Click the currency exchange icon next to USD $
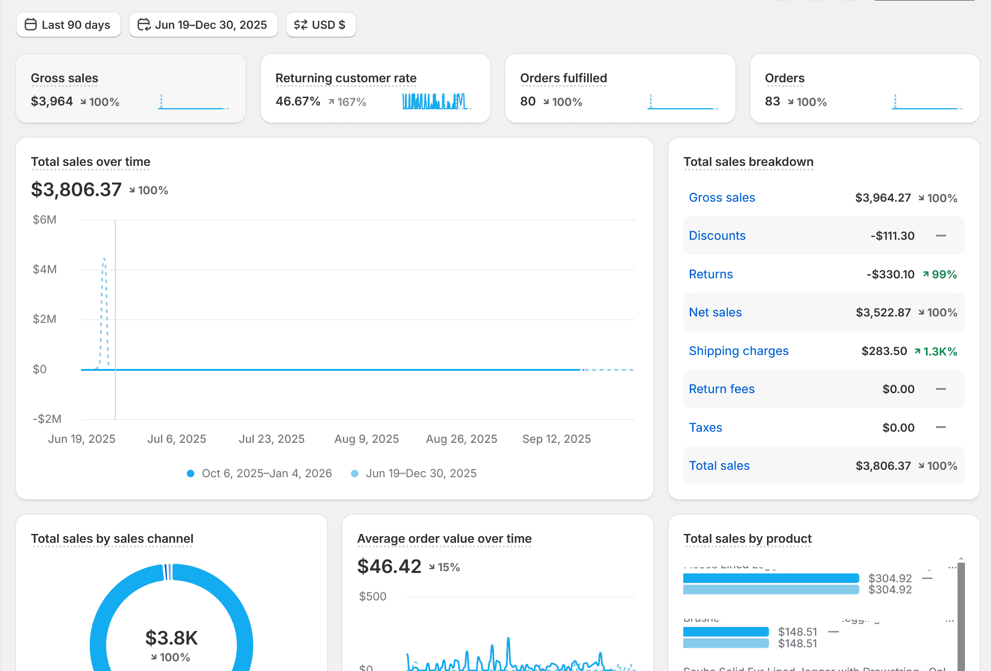Image resolution: width=991 pixels, height=671 pixels. tap(301, 25)
